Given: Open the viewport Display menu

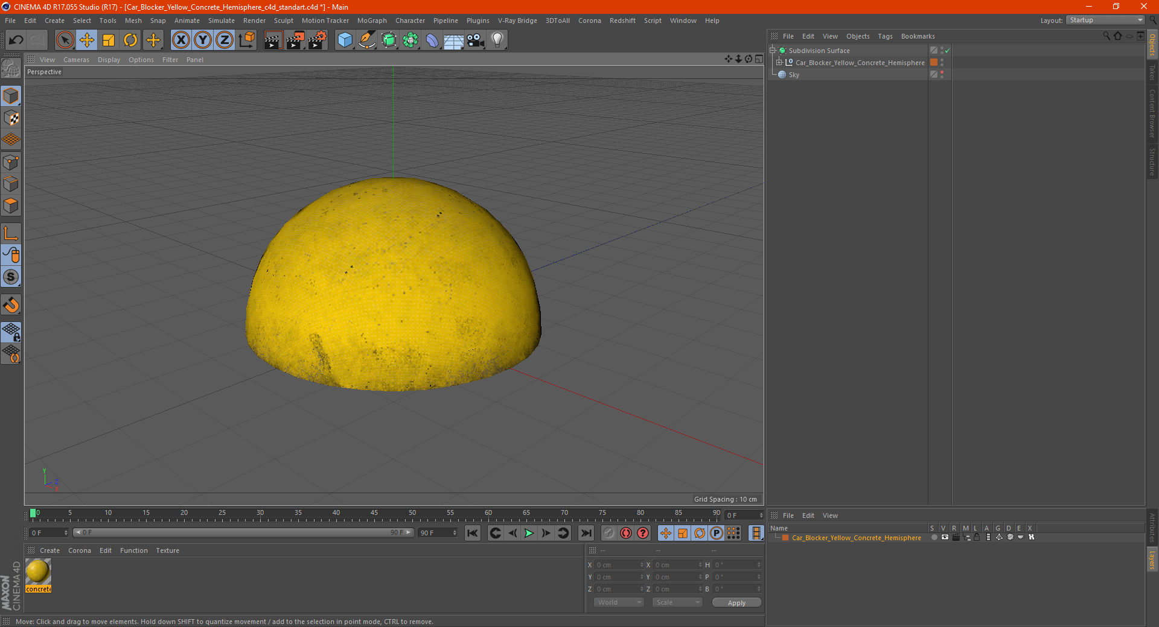Looking at the screenshot, I should pyautogui.click(x=109, y=60).
